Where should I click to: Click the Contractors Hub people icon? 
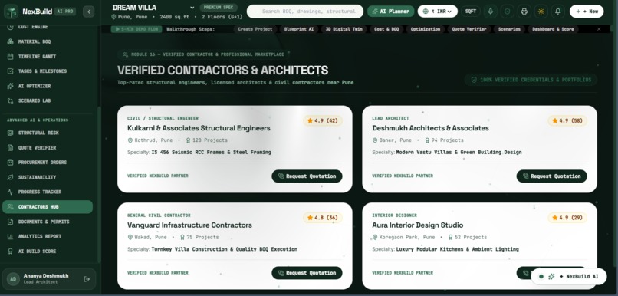pyautogui.click(x=10, y=207)
